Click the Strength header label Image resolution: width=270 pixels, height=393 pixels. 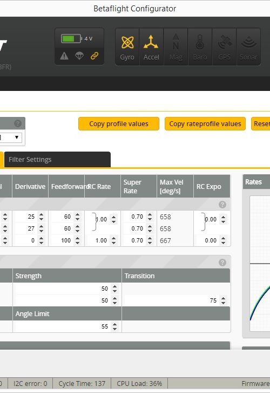(x=29, y=276)
